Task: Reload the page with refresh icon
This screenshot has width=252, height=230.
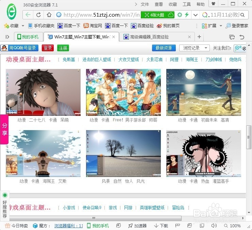Action: click(38, 15)
